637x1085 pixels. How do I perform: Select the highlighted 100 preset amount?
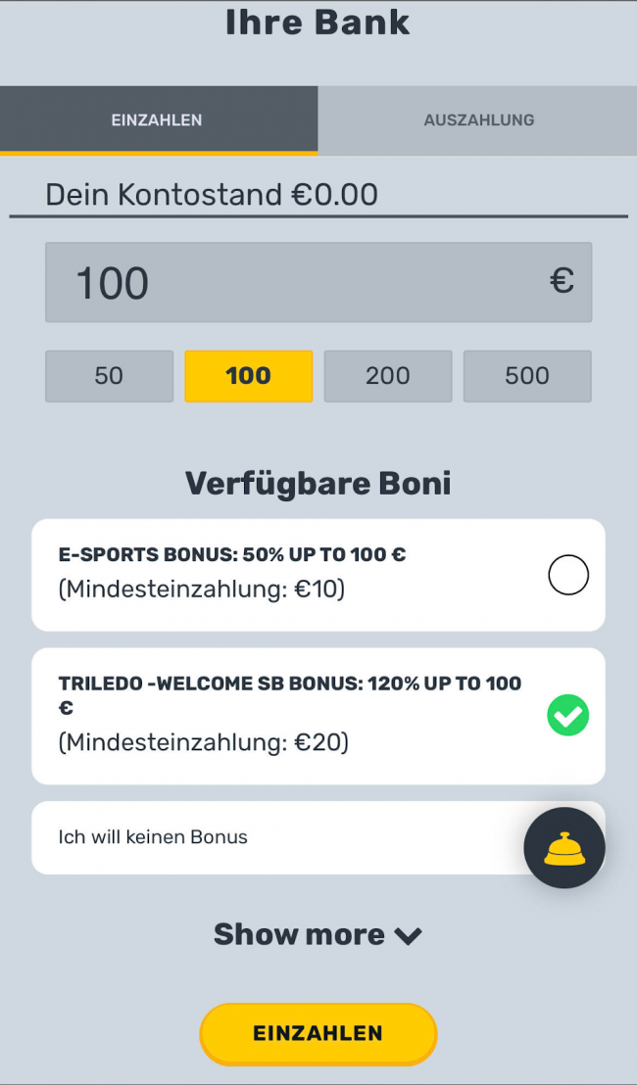[x=248, y=376]
